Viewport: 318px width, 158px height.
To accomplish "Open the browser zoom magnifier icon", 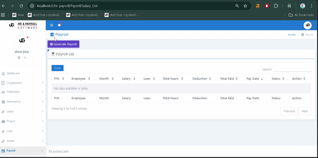I will pyautogui.click(x=237, y=6).
